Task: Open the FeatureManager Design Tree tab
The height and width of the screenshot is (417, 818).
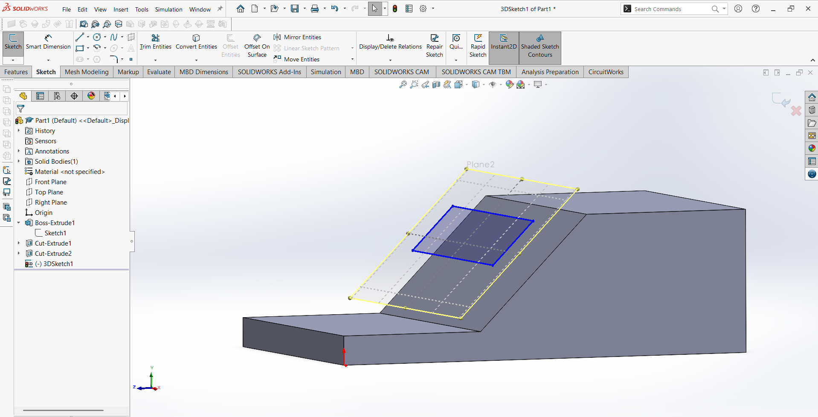Action: click(x=23, y=96)
